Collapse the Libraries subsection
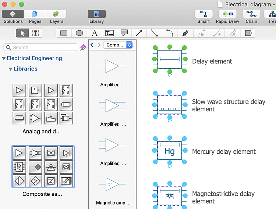 click(10, 69)
